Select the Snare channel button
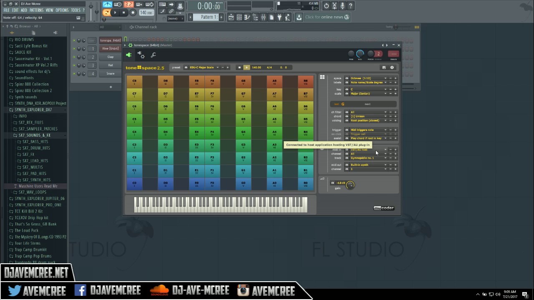 111,74
